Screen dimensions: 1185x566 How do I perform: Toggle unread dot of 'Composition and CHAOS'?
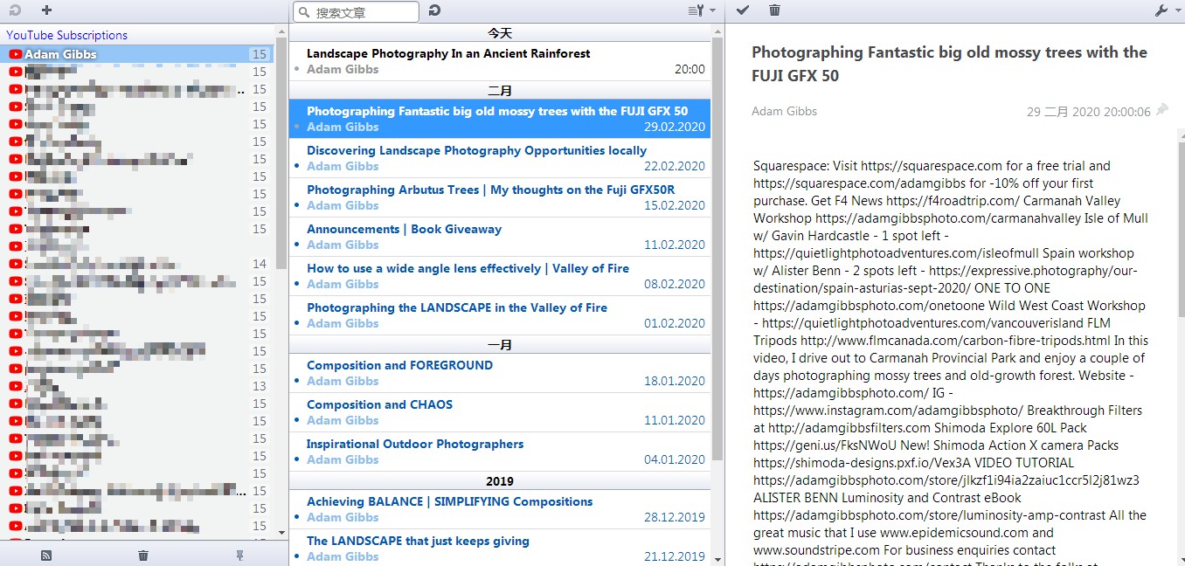point(297,421)
